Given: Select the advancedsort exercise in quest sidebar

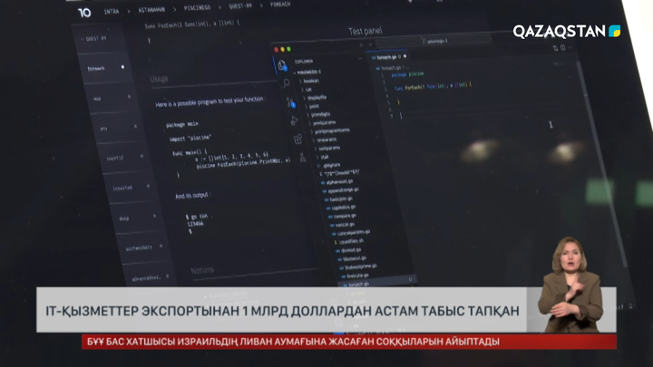Looking at the screenshot, I should [151, 278].
